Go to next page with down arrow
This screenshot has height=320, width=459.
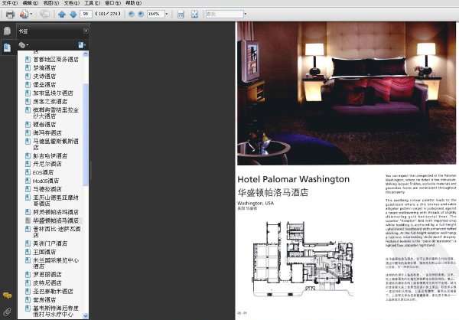pyautogui.click(x=73, y=14)
